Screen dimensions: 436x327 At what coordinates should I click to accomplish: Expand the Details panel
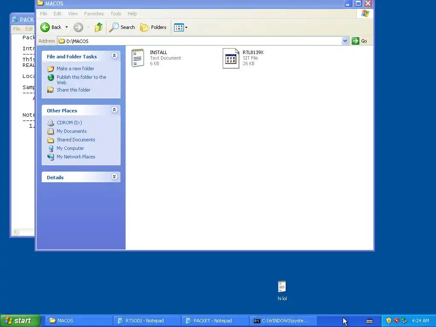point(114,177)
